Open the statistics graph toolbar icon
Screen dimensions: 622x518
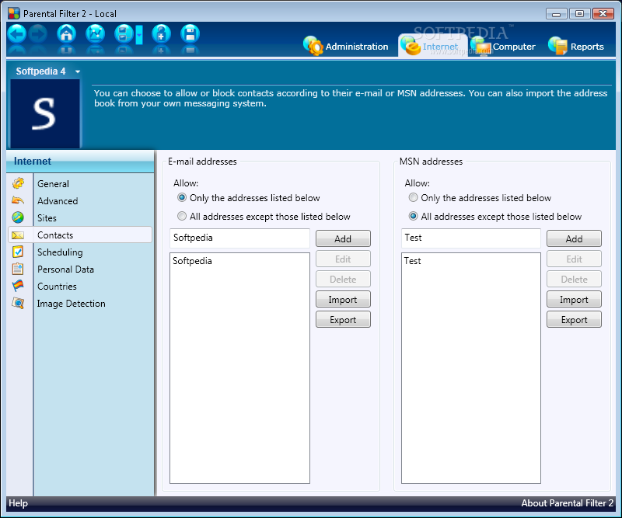[x=95, y=34]
